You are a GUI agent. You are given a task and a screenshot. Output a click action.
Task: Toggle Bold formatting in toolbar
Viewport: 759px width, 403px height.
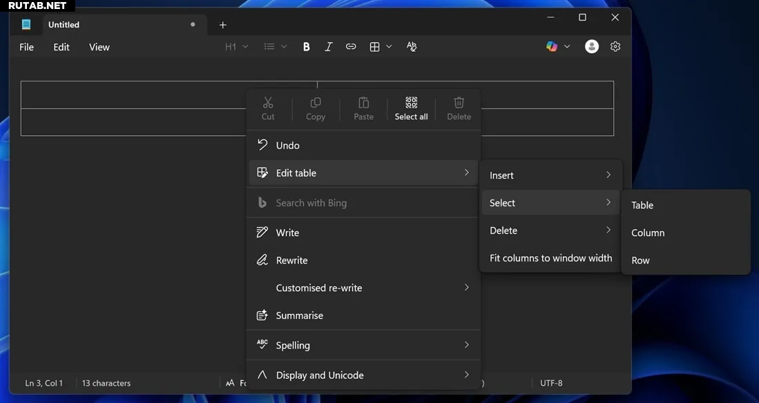[307, 47]
